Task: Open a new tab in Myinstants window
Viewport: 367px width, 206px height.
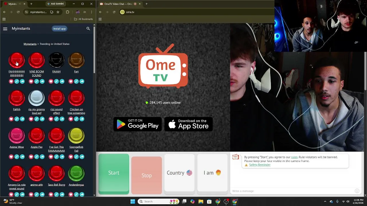Action: point(31,4)
